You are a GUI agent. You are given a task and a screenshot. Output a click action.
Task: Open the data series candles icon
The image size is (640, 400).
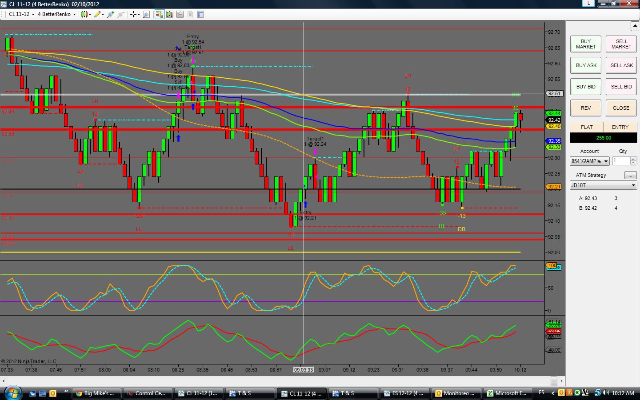(170, 14)
